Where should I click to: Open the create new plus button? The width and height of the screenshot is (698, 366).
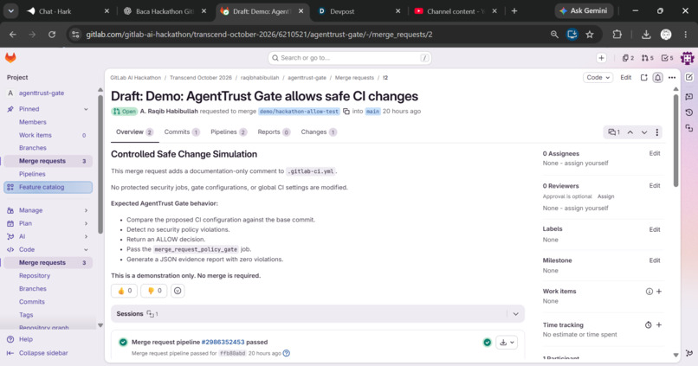tap(601, 58)
